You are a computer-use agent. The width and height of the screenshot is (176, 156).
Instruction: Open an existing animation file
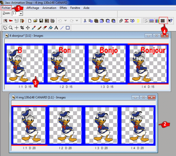pos(35,21)
